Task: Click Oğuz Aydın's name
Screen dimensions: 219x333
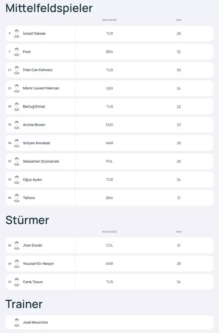Action: (x=33, y=180)
